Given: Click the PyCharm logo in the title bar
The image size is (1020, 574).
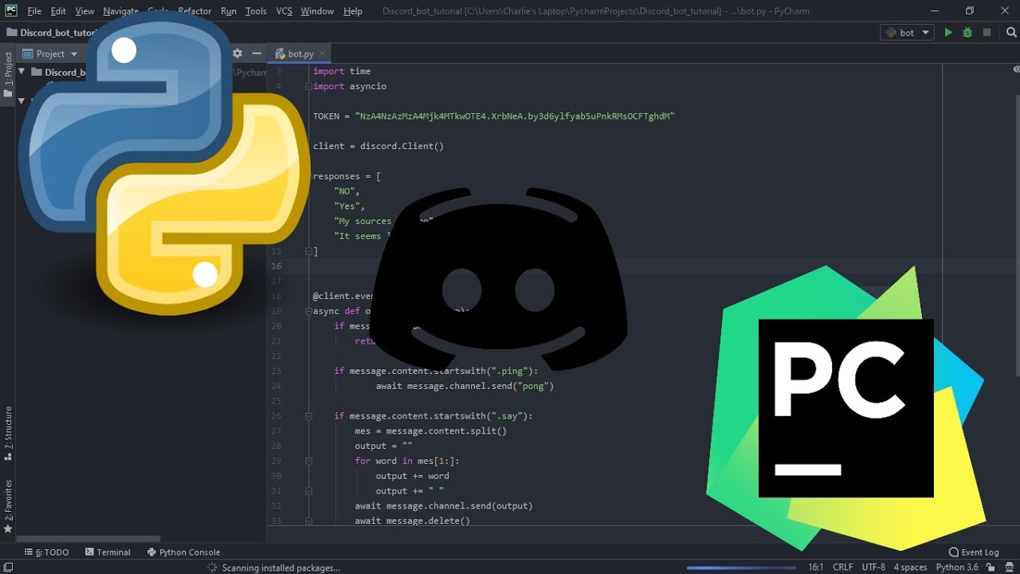Looking at the screenshot, I should (x=11, y=10).
